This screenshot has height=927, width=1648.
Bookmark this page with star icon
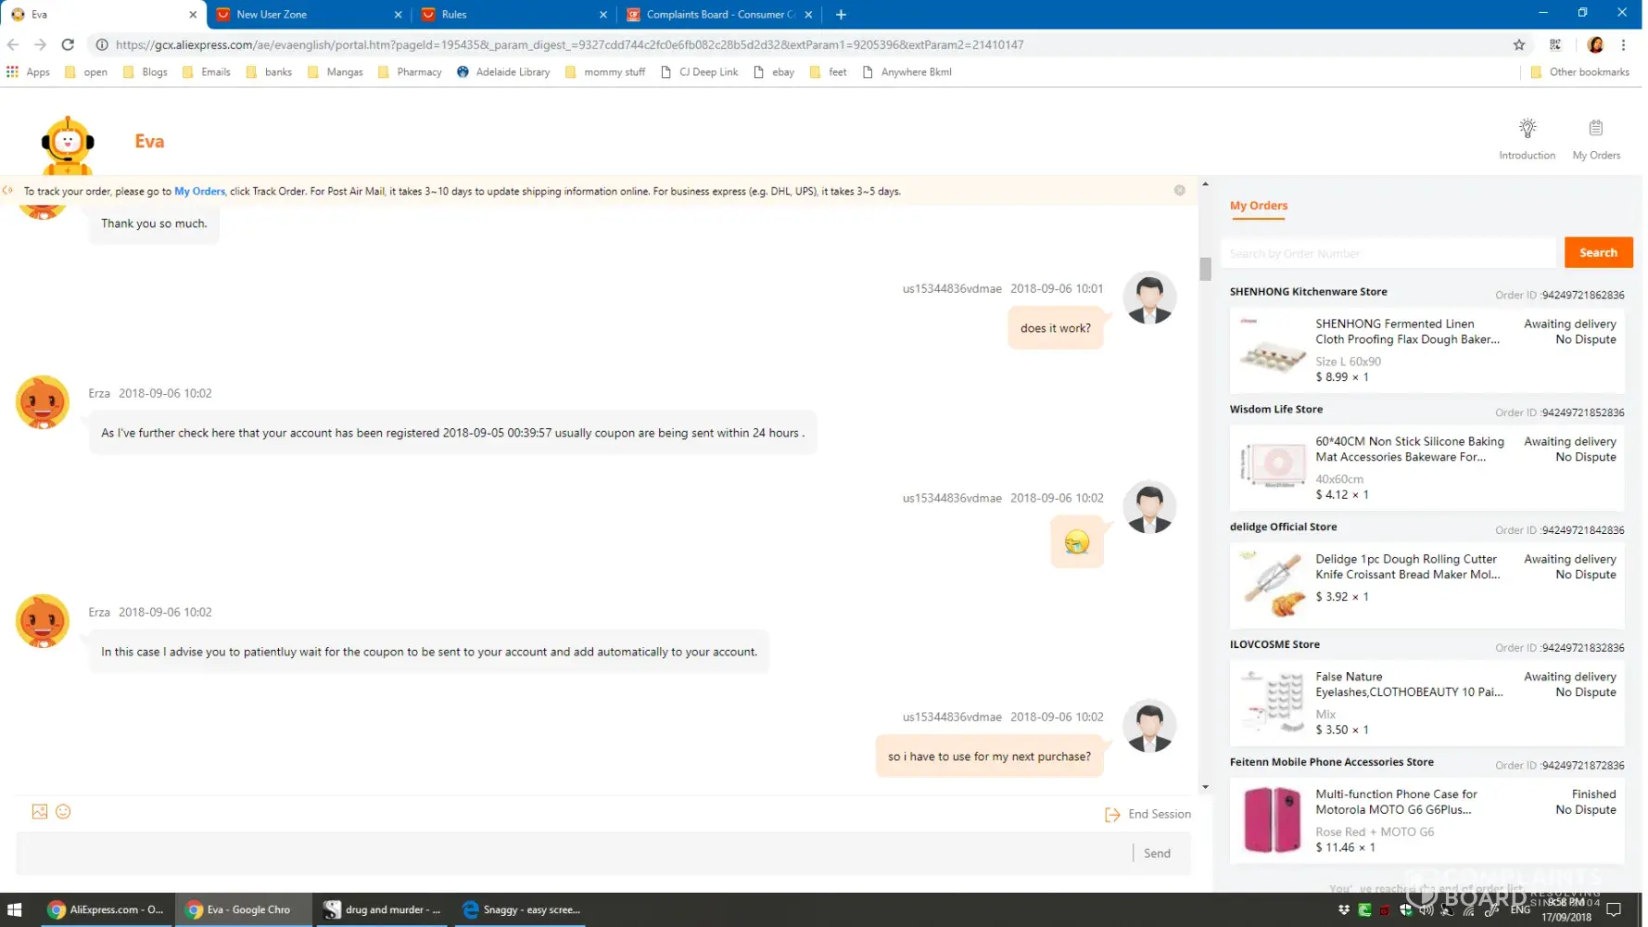[1518, 44]
